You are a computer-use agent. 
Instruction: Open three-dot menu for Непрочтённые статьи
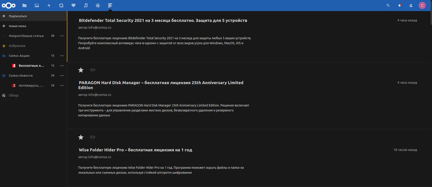tap(62, 36)
